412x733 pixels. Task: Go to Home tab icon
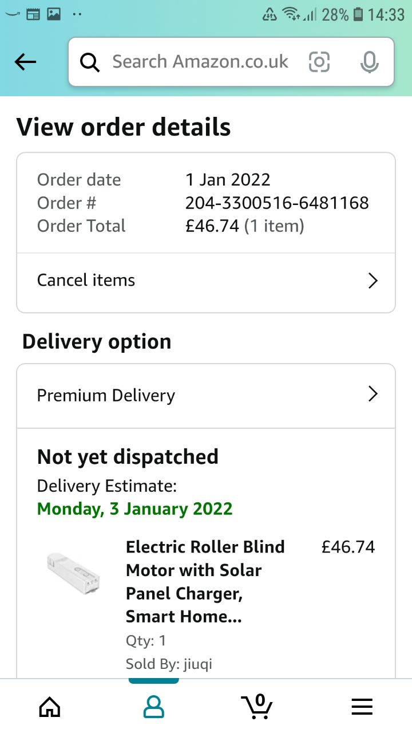pos(50,707)
